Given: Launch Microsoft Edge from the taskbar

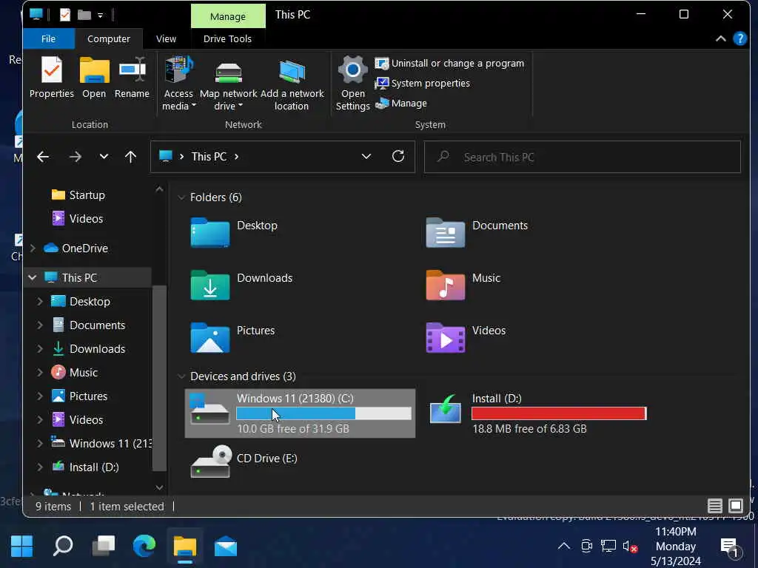Looking at the screenshot, I should pos(144,547).
